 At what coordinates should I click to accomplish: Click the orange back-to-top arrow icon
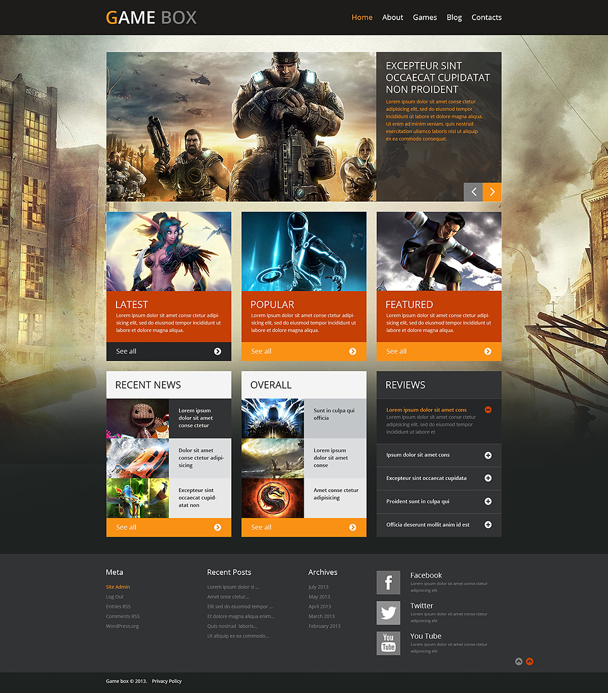530,661
